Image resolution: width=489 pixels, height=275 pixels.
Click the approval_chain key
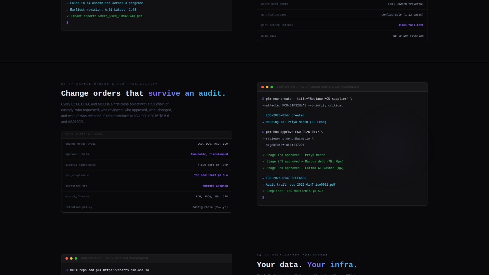tap(77, 154)
